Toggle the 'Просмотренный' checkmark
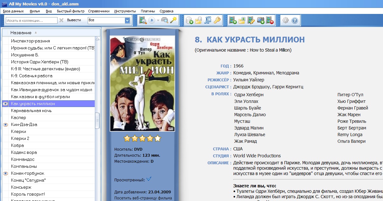Screen dimensions: 383x201 click(149, 179)
